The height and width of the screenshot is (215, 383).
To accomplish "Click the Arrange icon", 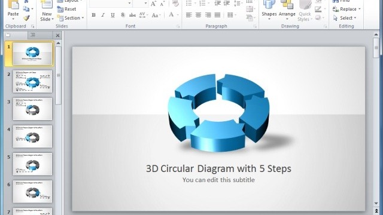I will 287,4.
